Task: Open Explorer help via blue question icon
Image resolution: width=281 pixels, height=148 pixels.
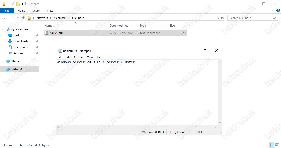Action: (x=278, y=10)
